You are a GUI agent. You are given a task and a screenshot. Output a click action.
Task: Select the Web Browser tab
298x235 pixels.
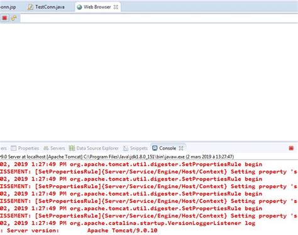tap(97, 7)
